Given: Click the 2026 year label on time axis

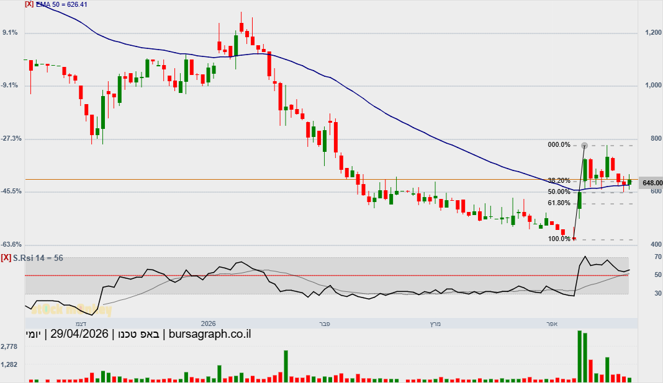Looking at the screenshot, I should [208, 324].
